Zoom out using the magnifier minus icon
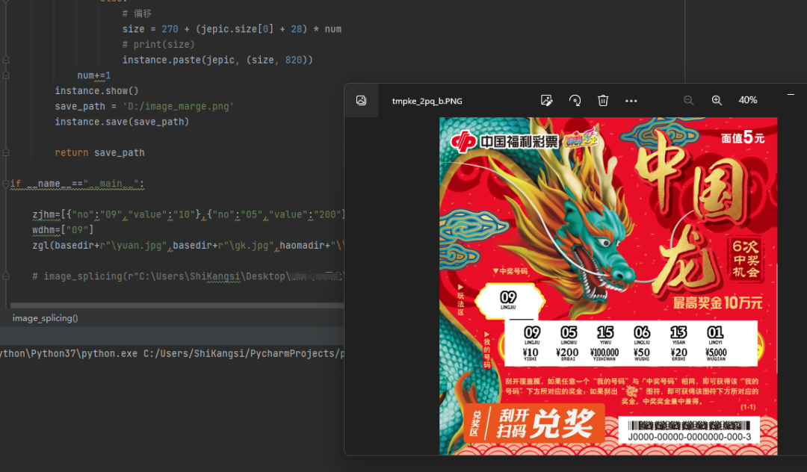807x472 pixels. 689,100
